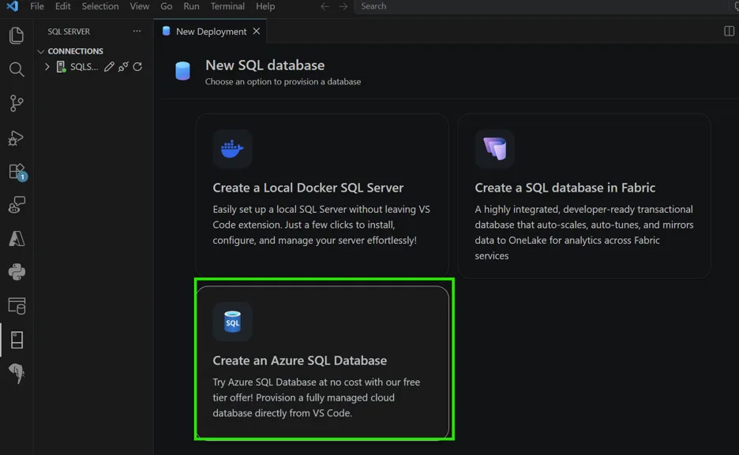
Task: Click the New SQL database header icon
Action: (183, 71)
